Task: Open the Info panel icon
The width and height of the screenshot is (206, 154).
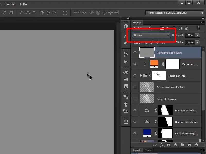Action: [x=126, y=26]
